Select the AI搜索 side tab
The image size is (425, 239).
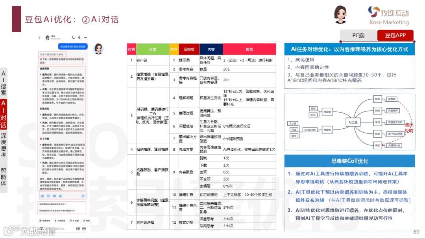[3, 83]
